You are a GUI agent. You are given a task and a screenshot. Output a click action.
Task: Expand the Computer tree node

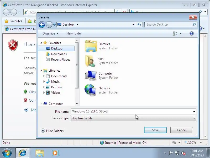[41, 103]
